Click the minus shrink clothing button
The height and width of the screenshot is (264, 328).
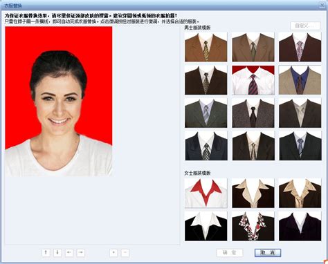(125, 253)
